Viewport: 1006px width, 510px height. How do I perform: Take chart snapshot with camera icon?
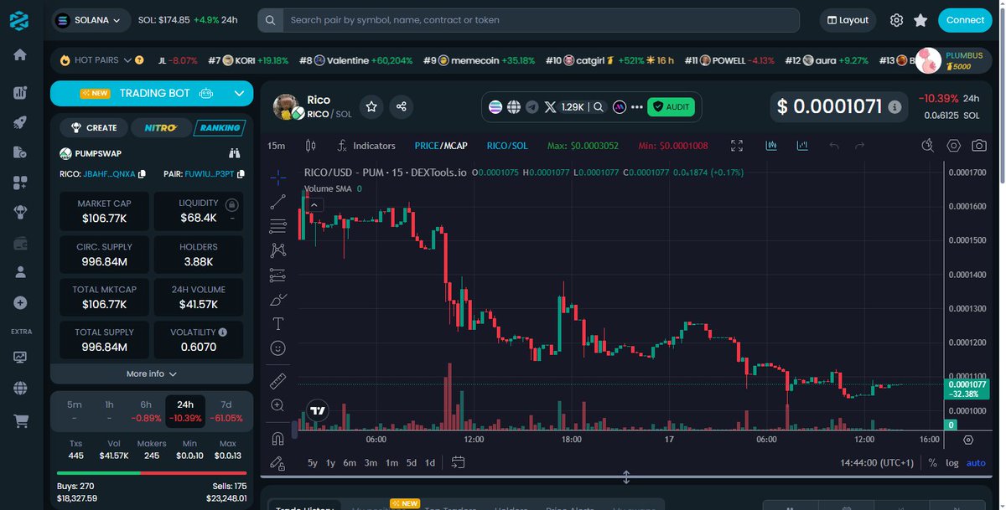click(x=978, y=146)
